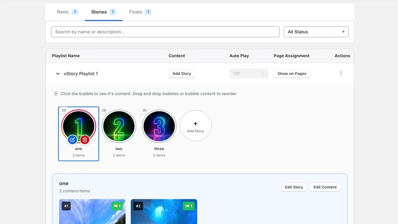The height and width of the screenshot is (224, 398).
Task: Click the Edit Story button
Action: (294, 187)
